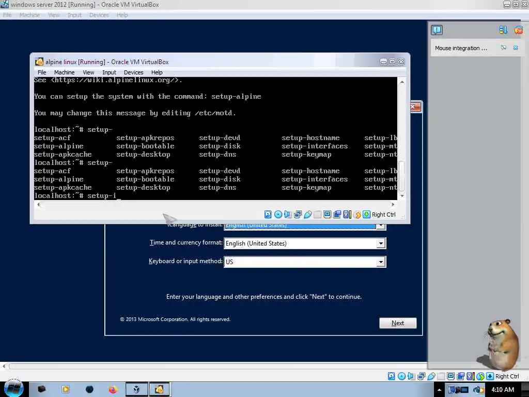Expand Time and currency format dropdown
Image resolution: width=529 pixels, height=397 pixels.
point(381,243)
